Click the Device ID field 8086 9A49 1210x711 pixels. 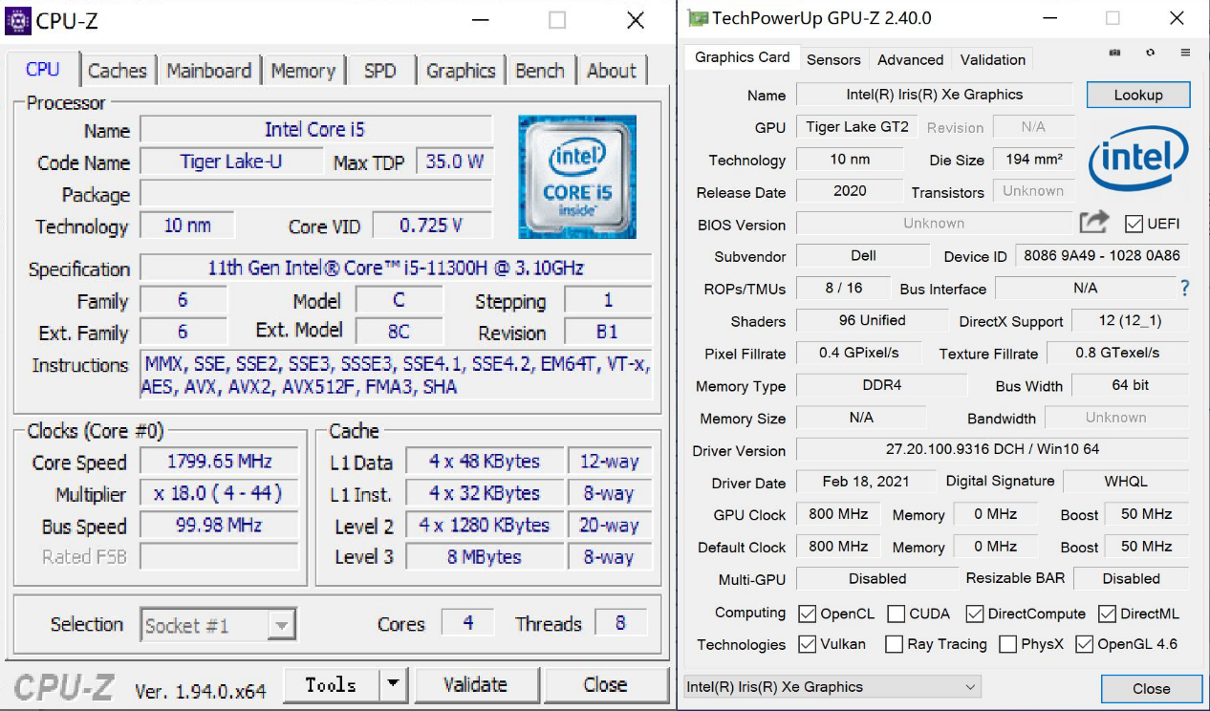[x=1102, y=256]
